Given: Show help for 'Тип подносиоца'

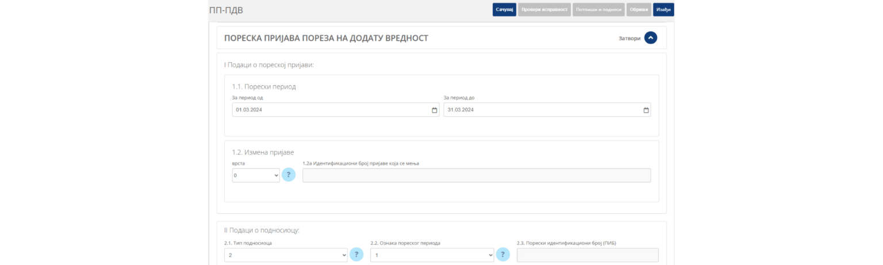Looking at the screenshot, I should 356,255.
